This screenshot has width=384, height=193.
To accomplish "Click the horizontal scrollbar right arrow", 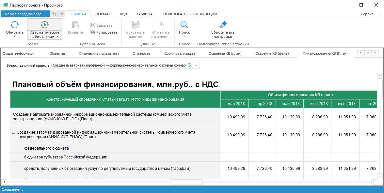I will point(374,182).
